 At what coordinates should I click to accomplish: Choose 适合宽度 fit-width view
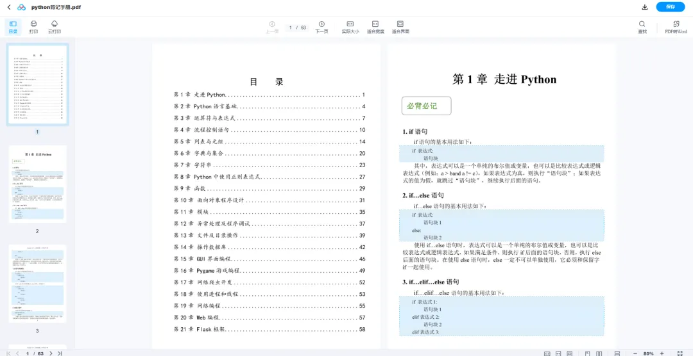click(375, 28)
